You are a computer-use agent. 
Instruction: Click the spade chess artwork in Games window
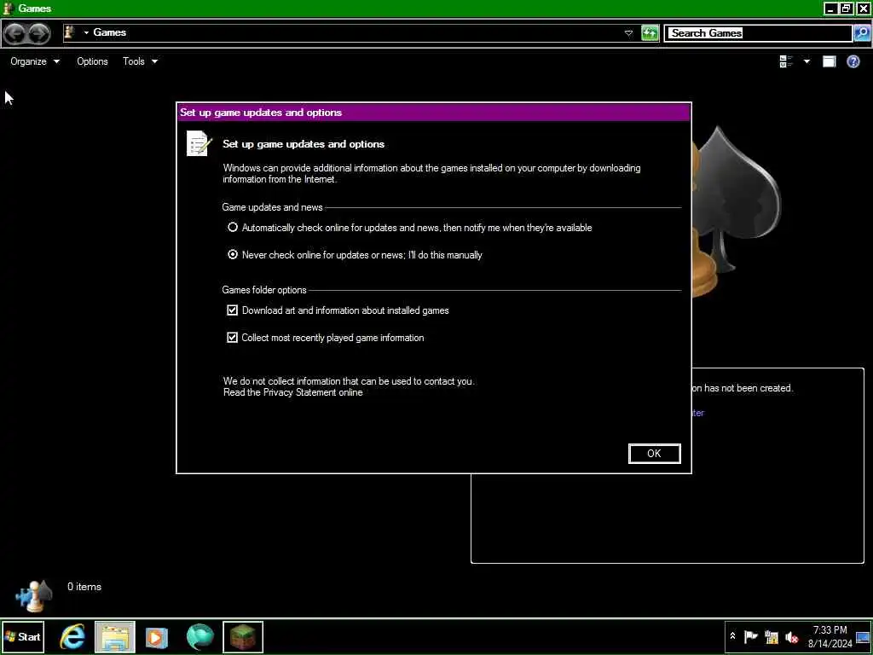point(735,212)
